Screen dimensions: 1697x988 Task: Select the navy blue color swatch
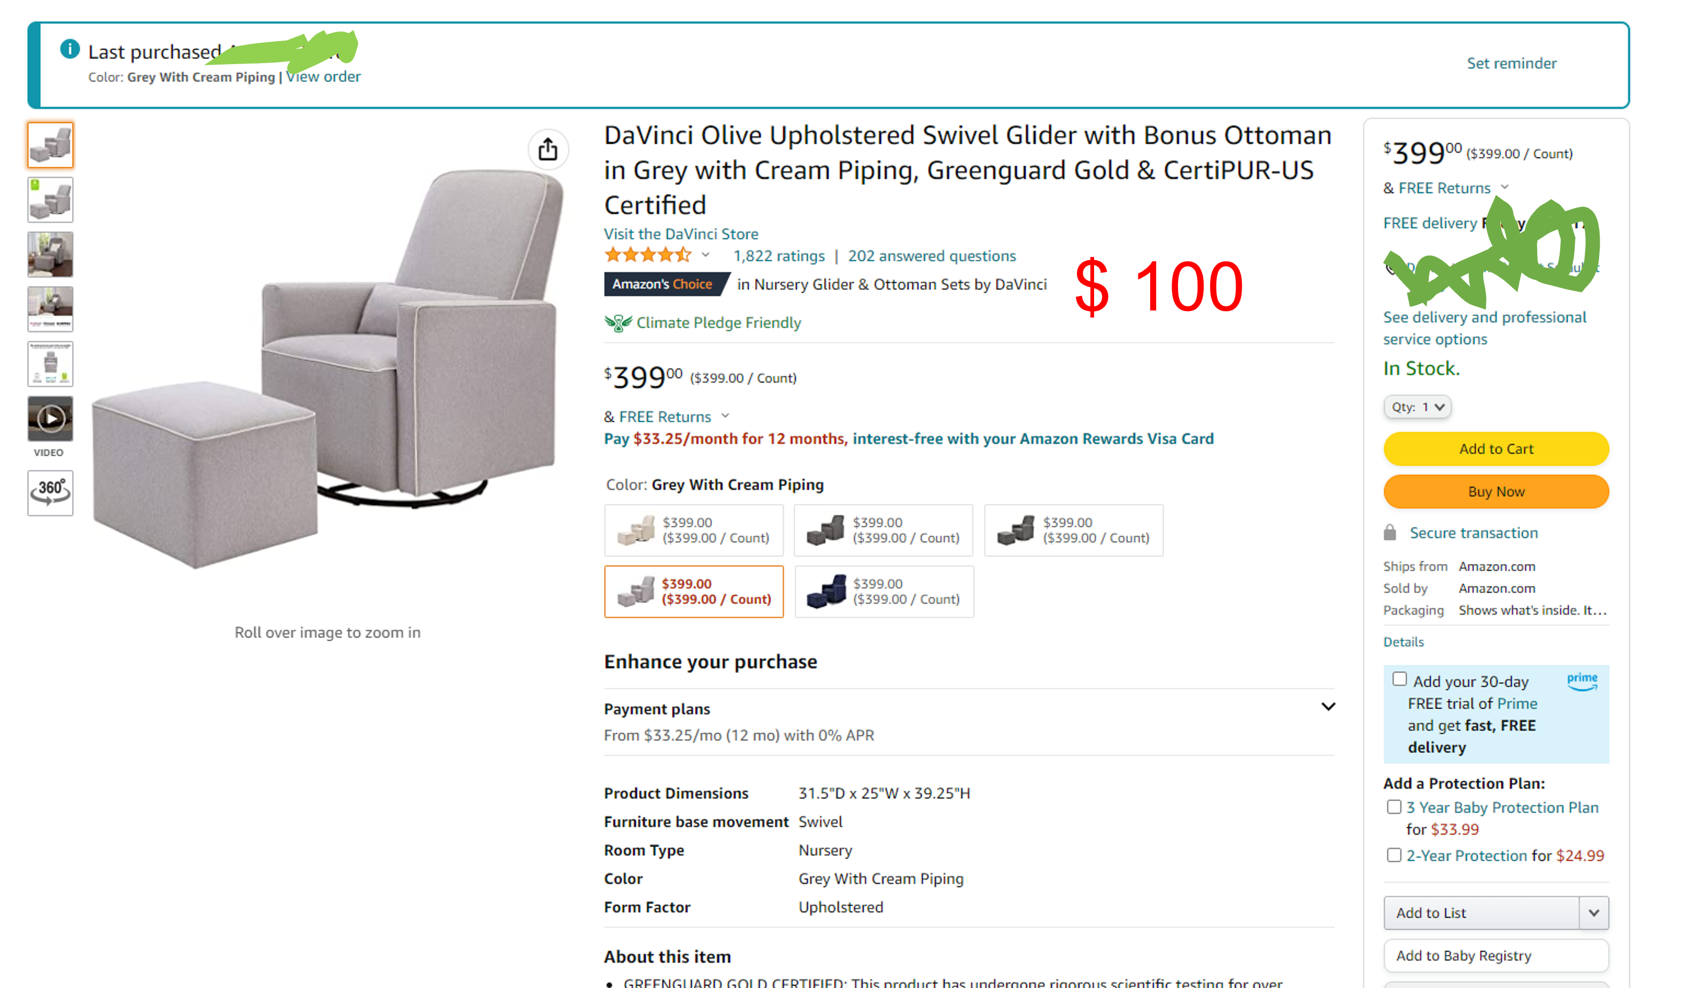click(884, 592)
